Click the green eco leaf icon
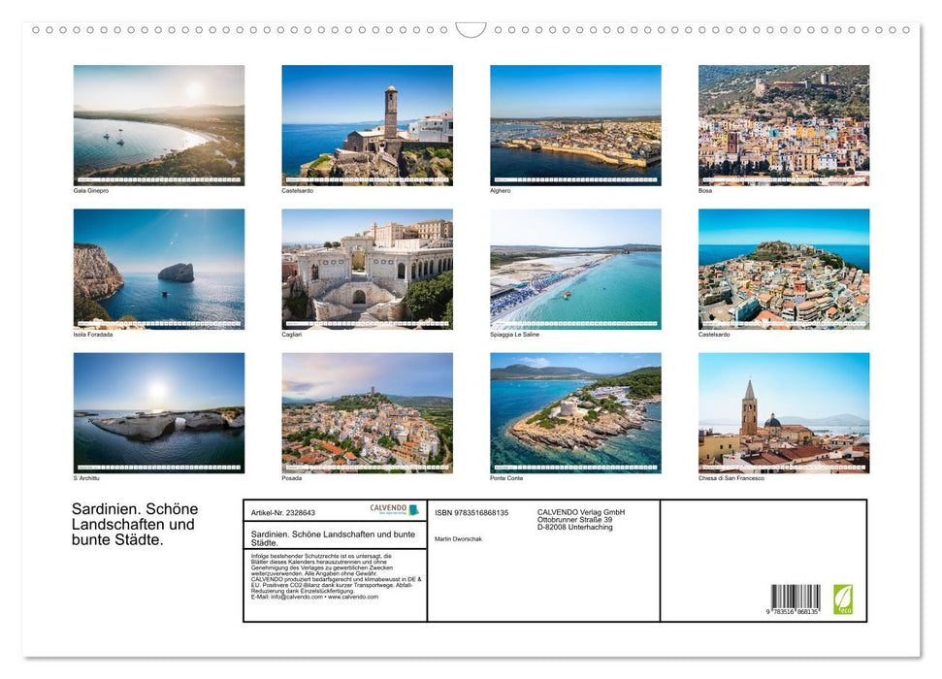This screenshot has width=942, height=679. coord(842,599)
